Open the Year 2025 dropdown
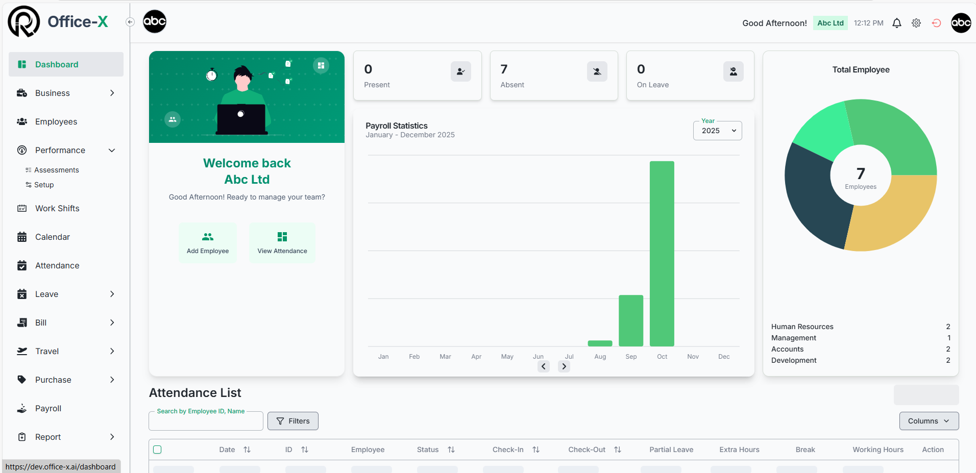 (717, 131)
